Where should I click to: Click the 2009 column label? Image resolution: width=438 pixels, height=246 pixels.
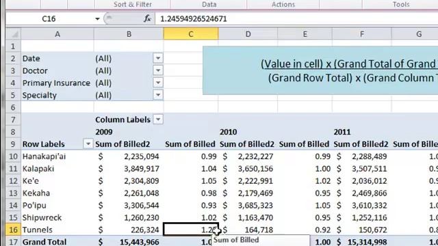(x=104, y=132)
